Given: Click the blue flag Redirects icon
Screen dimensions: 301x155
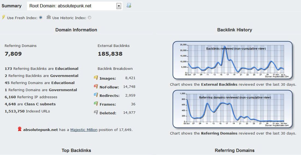Looking at the screenshot, I should coord(96,96).
